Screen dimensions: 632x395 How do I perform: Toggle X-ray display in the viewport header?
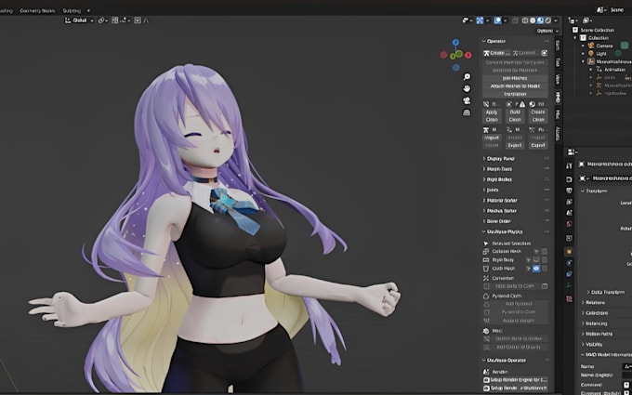(x=515, y=20)
